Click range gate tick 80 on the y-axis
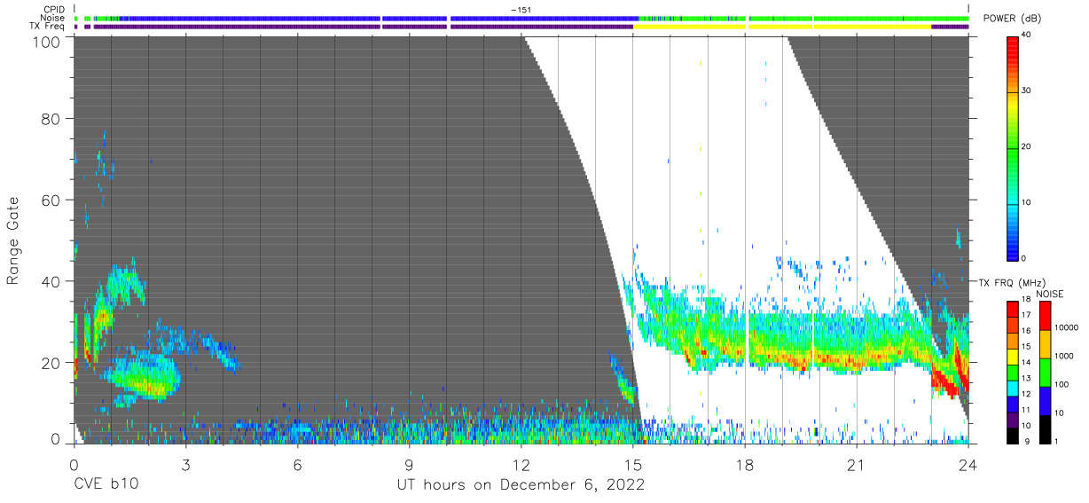The height and width of the screenshot is (503, 1089). 51,118
